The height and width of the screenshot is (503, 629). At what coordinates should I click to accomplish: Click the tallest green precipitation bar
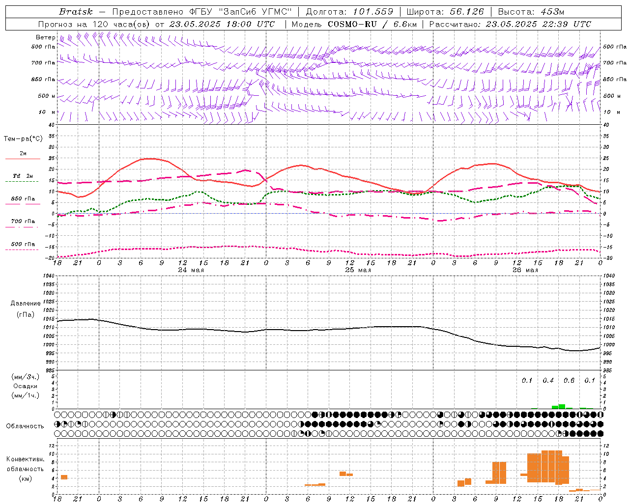(x=562, y=406)
